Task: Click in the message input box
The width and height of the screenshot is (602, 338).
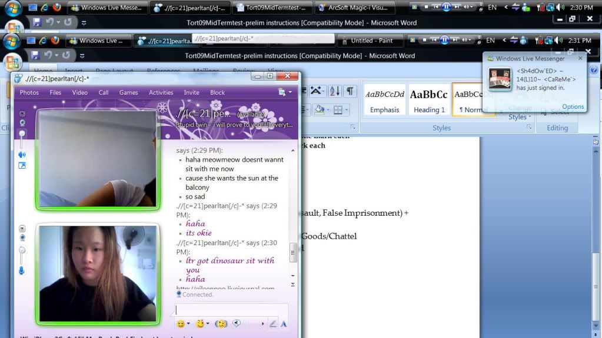Action: (231, 310)
